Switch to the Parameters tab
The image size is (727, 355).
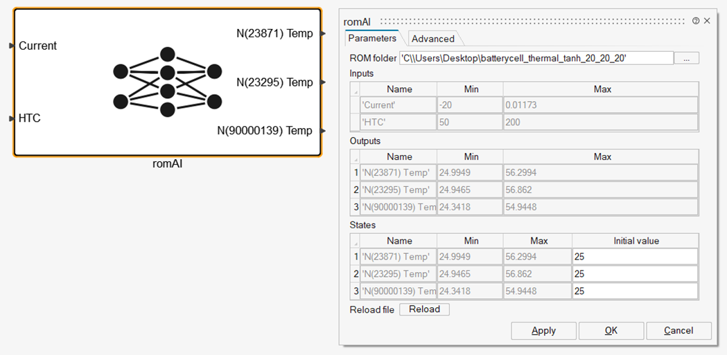tap(372, 38)
